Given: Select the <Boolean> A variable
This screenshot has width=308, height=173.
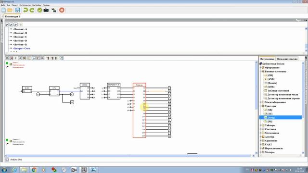Looking at the screenshot, I should [x=20, y=29].
